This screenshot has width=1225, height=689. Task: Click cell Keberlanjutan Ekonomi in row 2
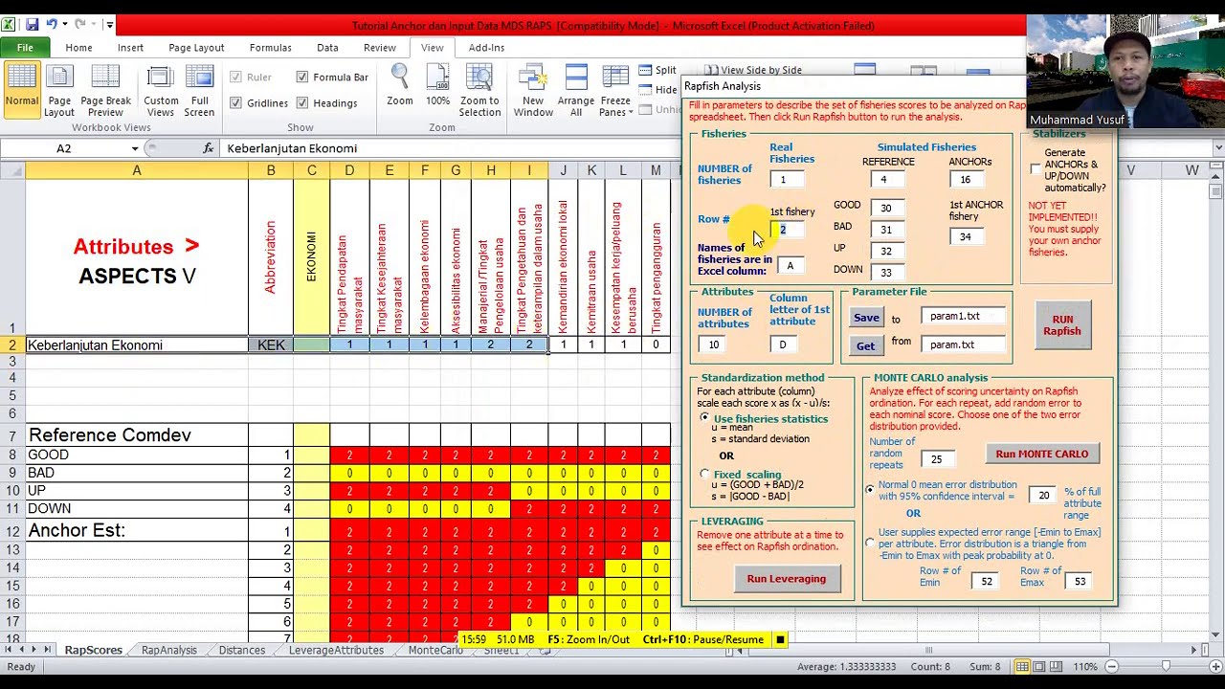(137, 345)
